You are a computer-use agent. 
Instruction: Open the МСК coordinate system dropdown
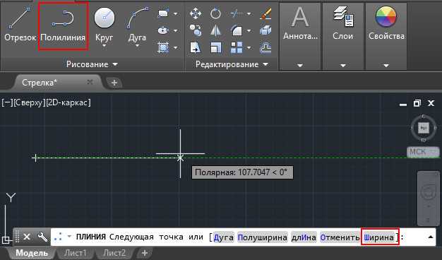pos(423,152)
